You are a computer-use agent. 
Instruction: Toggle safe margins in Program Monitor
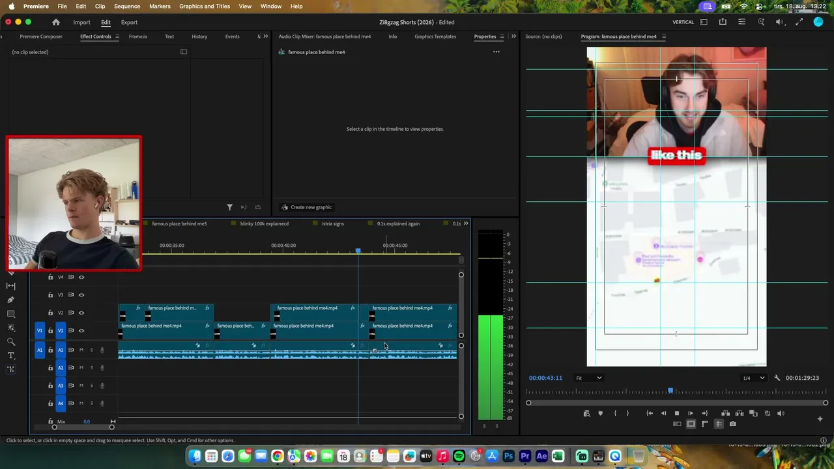point(691,424)
